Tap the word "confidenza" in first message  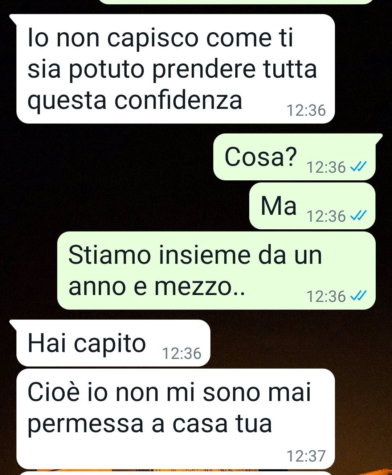(178, 100)
